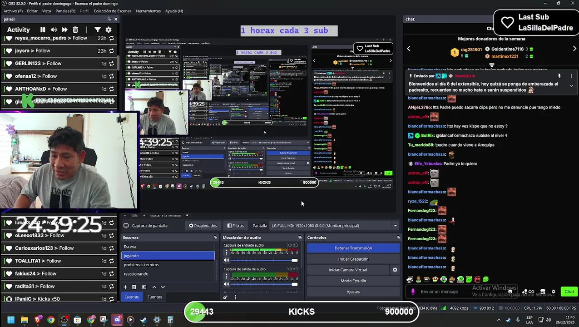Undock the Controles panel

[x=398, y=238]
